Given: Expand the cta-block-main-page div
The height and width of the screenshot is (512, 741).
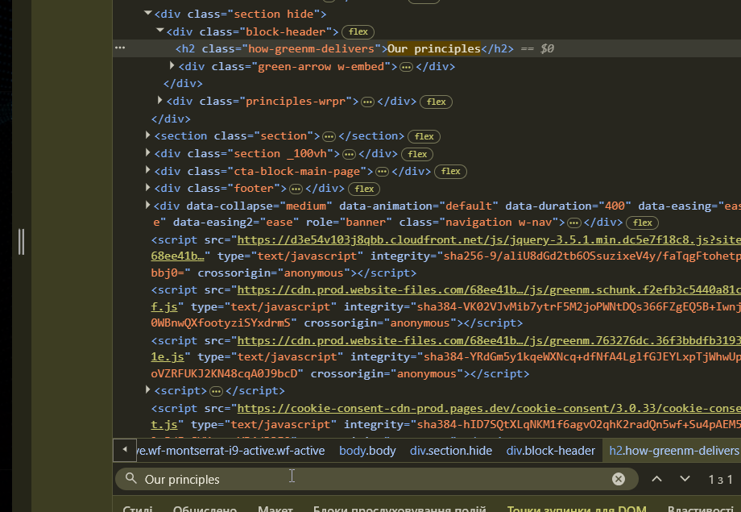Looking at the screenshot, I should (148, 170).
